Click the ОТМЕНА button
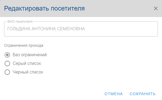162x100 pixels. [x=114, y=94]
